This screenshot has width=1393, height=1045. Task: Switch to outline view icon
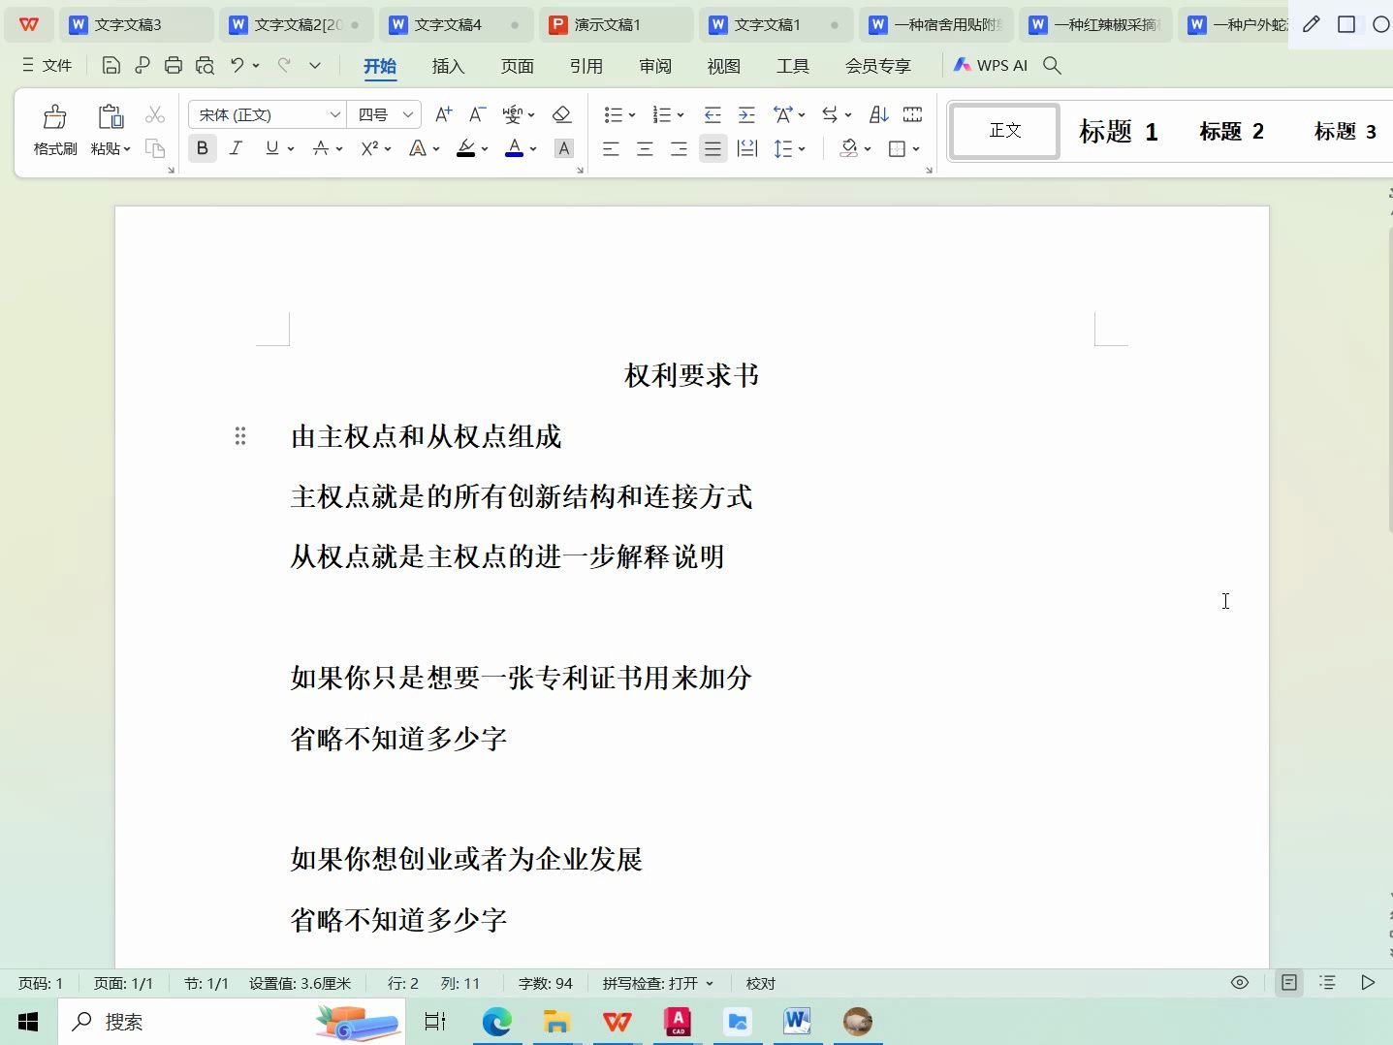[1328, 983]
